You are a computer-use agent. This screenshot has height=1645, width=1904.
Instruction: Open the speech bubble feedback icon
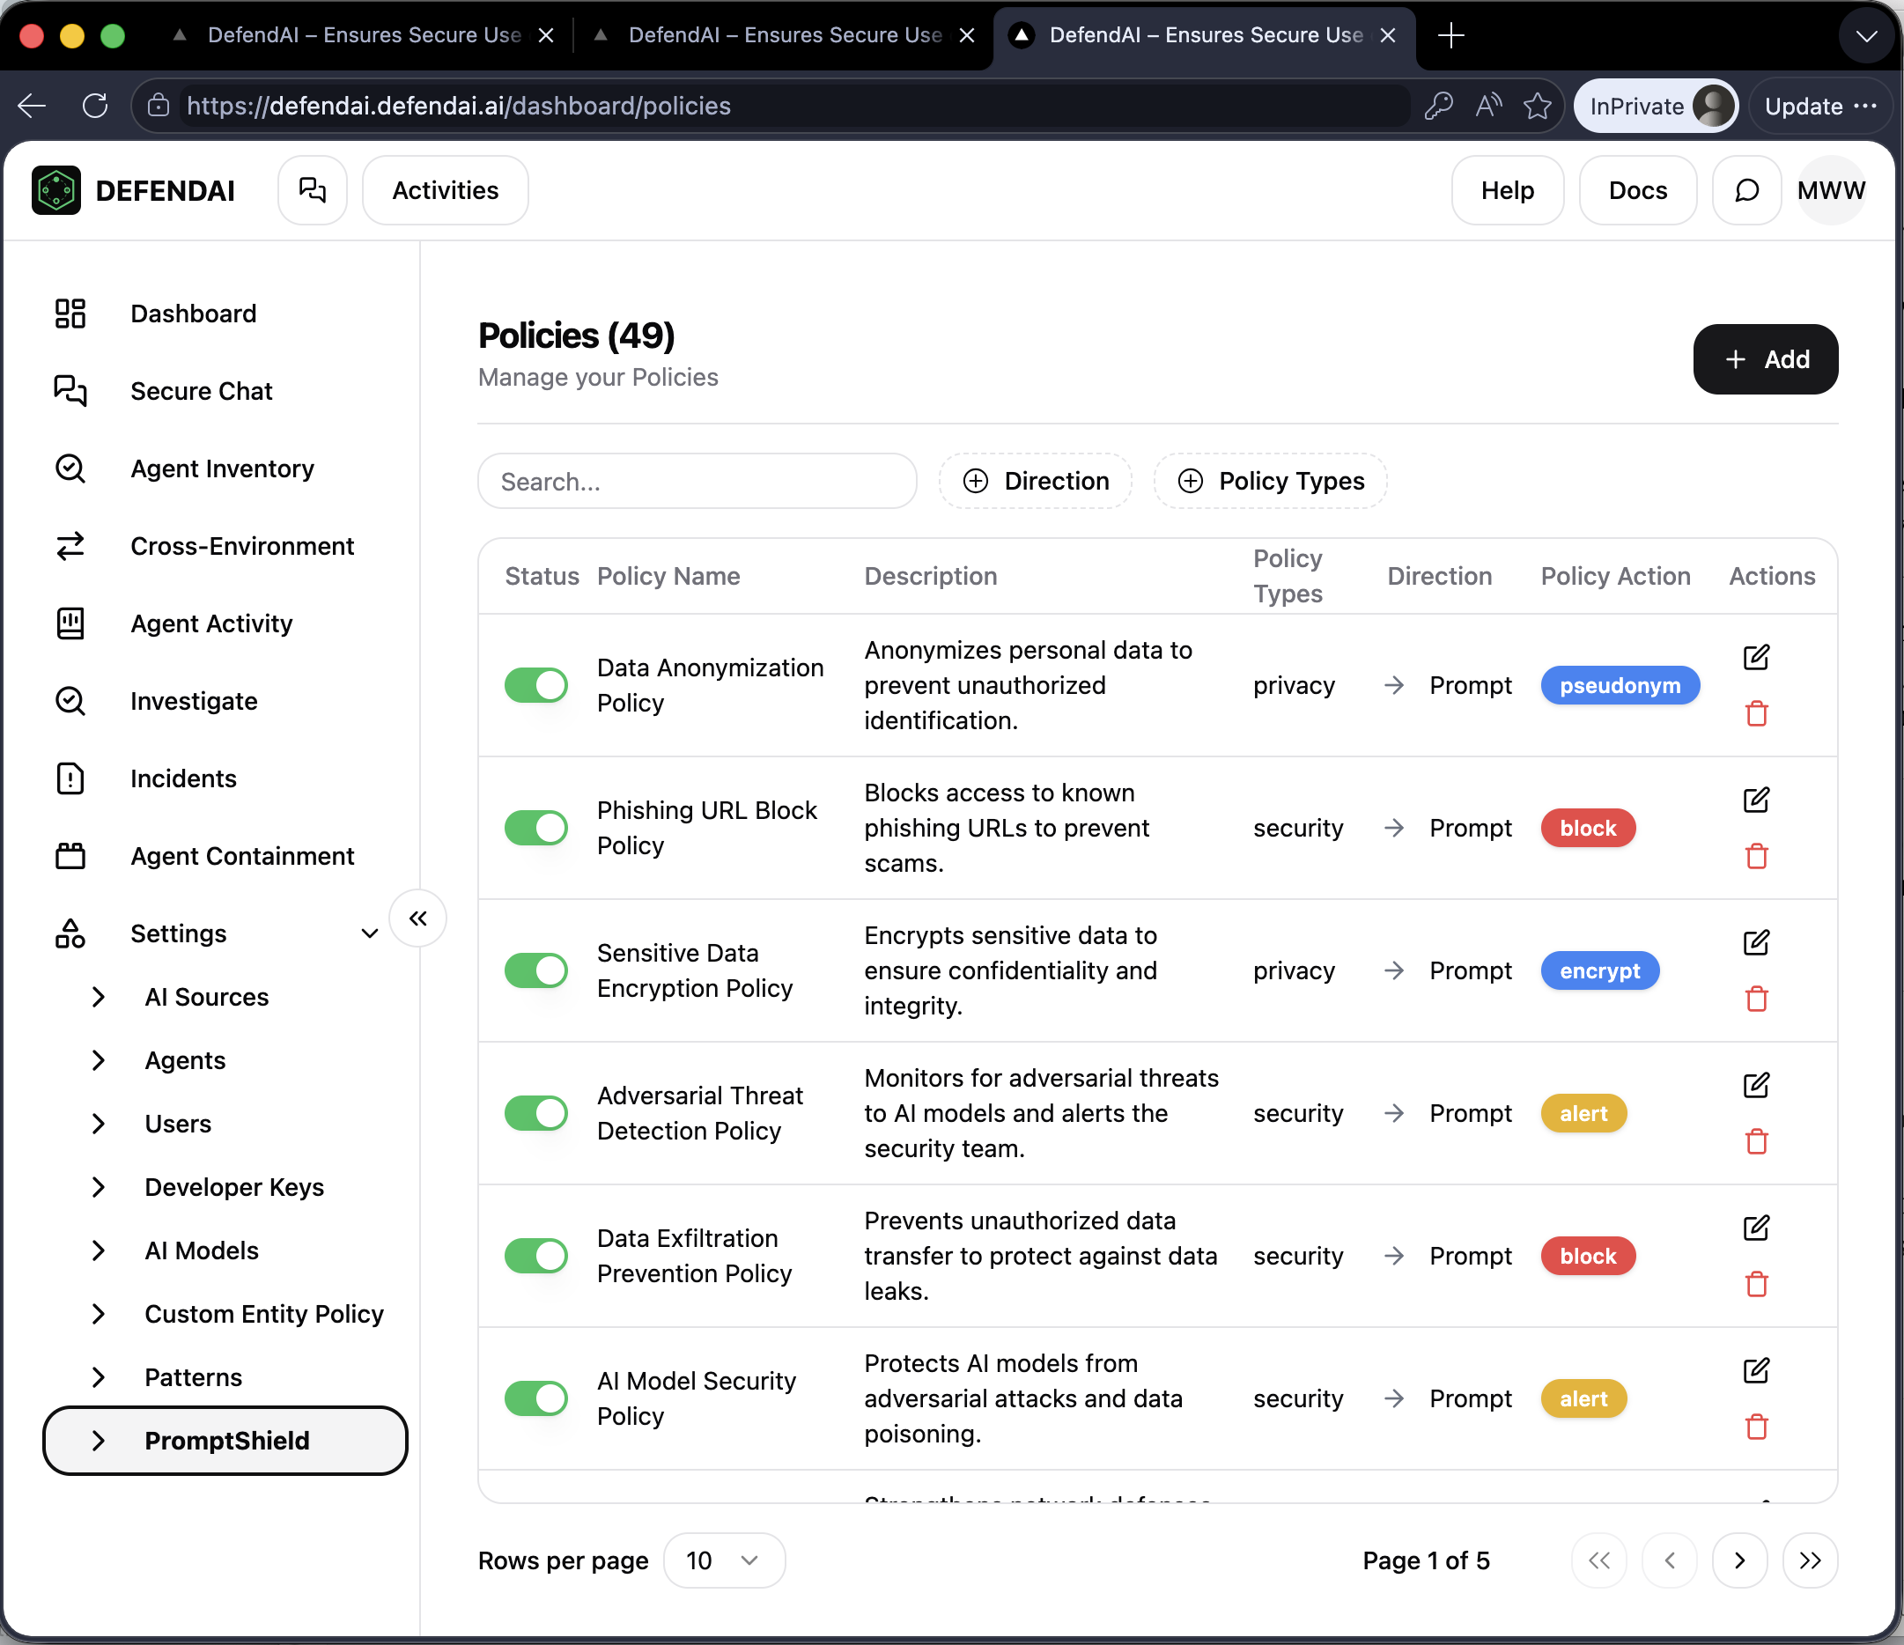pyautogui.click(x=1746, y=190)
